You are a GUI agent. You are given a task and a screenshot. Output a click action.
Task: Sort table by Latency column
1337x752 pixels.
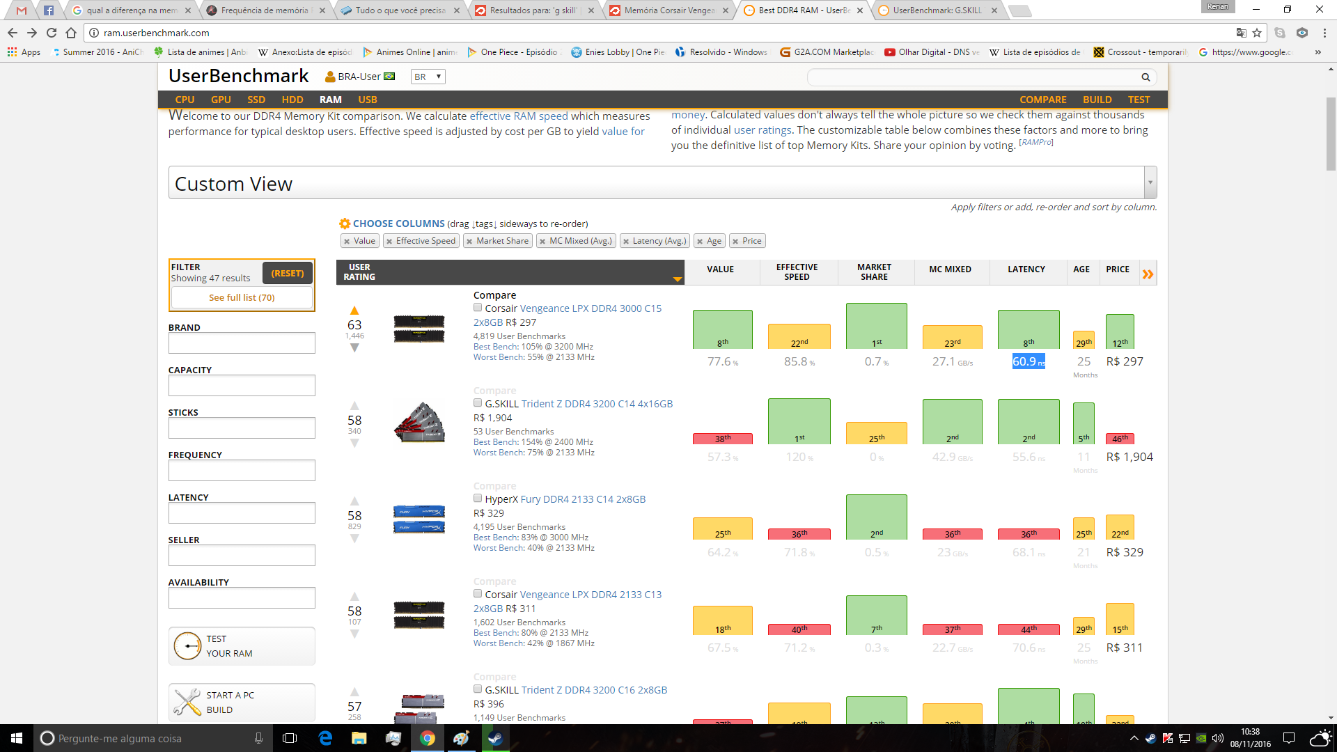[1026, 269]
